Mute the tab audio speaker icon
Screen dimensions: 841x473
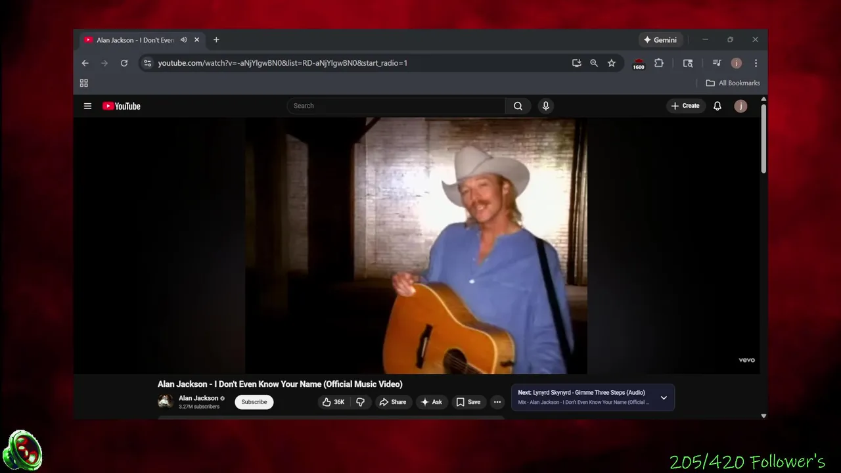click(184, 40)
